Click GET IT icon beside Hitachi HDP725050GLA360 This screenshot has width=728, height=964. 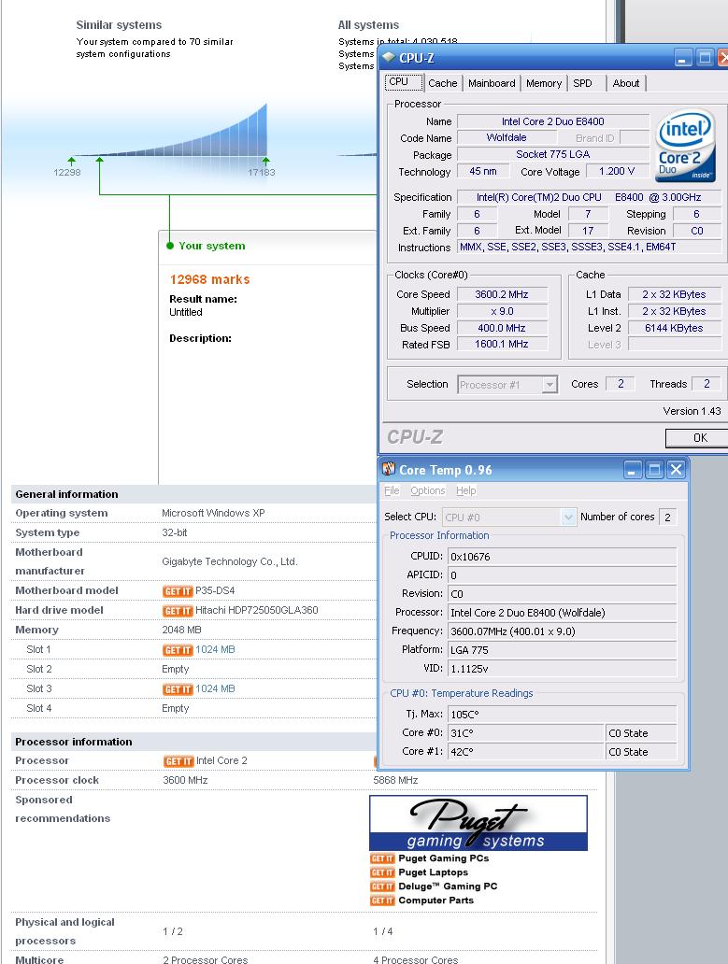tap(178, 611)
